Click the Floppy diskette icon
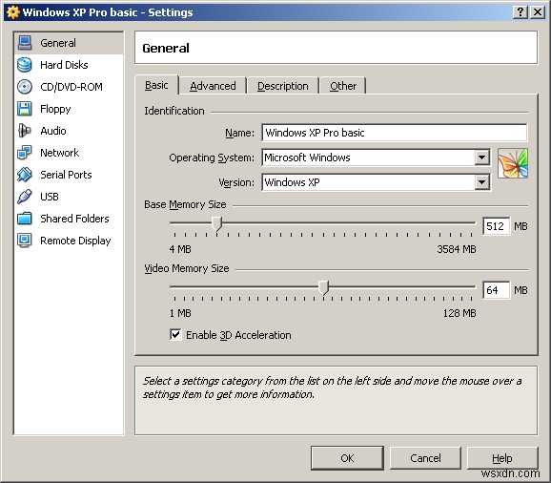The image size is (551, 483). (x=25, y=109)
